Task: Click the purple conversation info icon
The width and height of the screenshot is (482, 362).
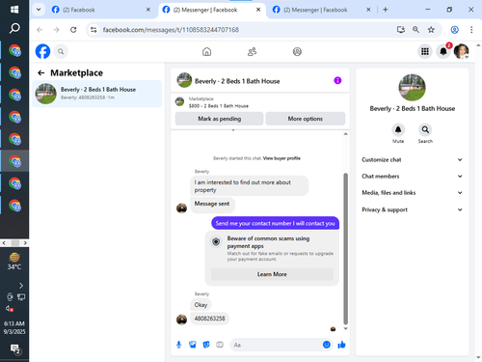Action: pos(337,80)
